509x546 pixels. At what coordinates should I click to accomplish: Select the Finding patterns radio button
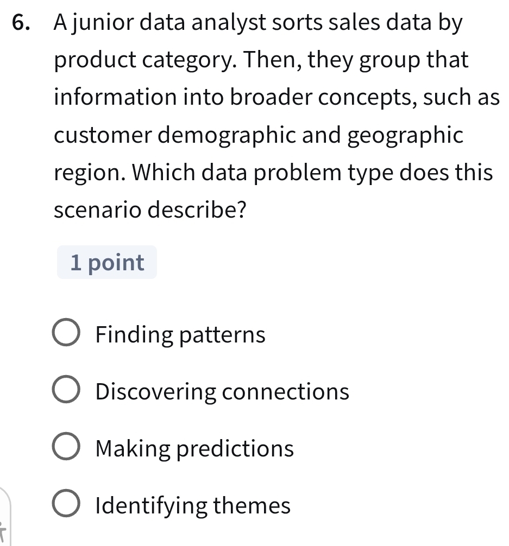66,335
